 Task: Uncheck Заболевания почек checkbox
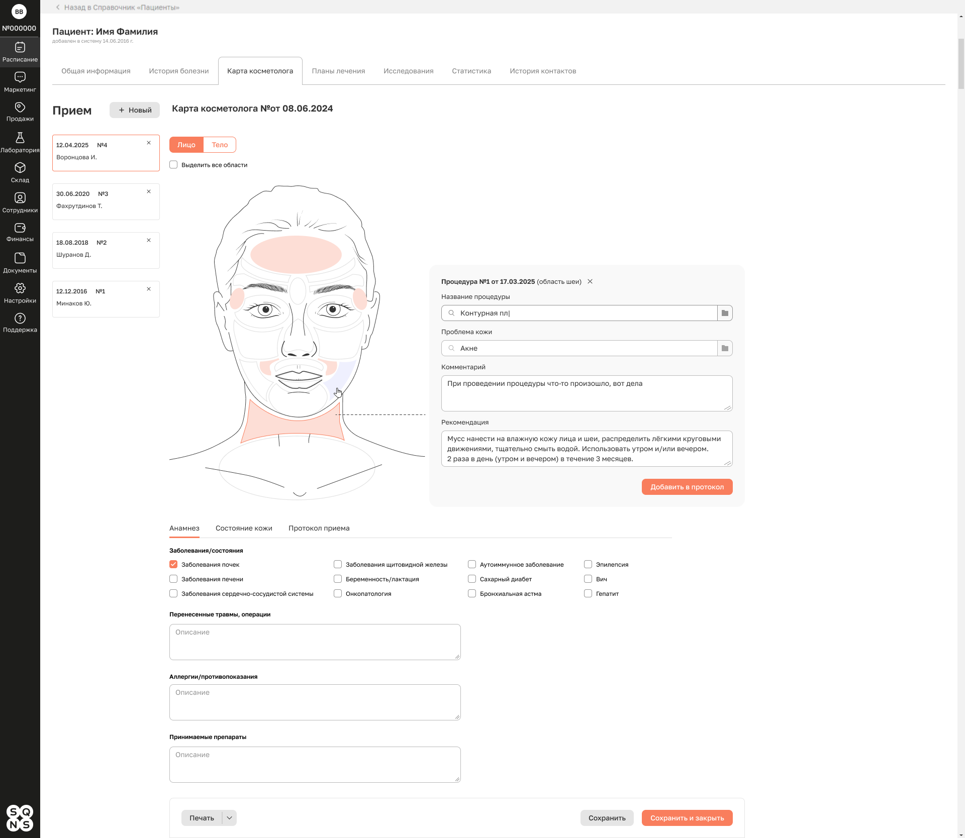click(x=173, y=564)
